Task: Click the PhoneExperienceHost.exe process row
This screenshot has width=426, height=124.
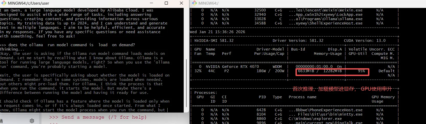Action: coord(294,110)
